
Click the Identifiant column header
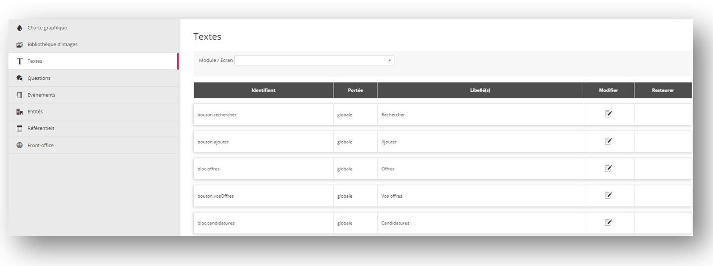[x=263, y=90]
